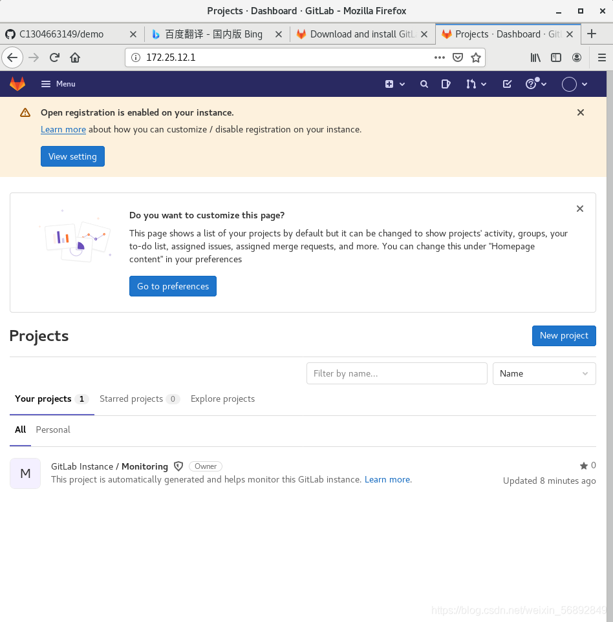Click the GitLab fox logo
The height and width of the screenshot is (622, 613).
point(17,84)
